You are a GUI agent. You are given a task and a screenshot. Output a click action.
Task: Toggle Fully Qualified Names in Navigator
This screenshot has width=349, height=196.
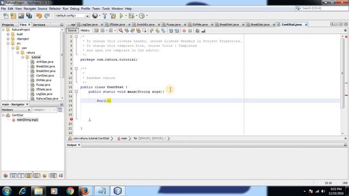point(45,176)
